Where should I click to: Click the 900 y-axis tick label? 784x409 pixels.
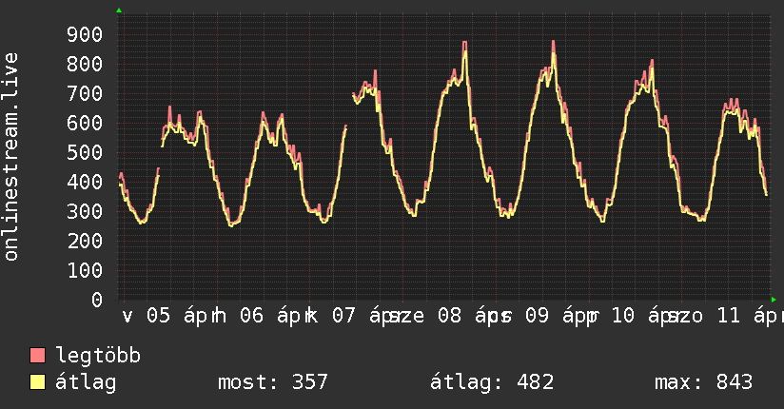point(85,35)
